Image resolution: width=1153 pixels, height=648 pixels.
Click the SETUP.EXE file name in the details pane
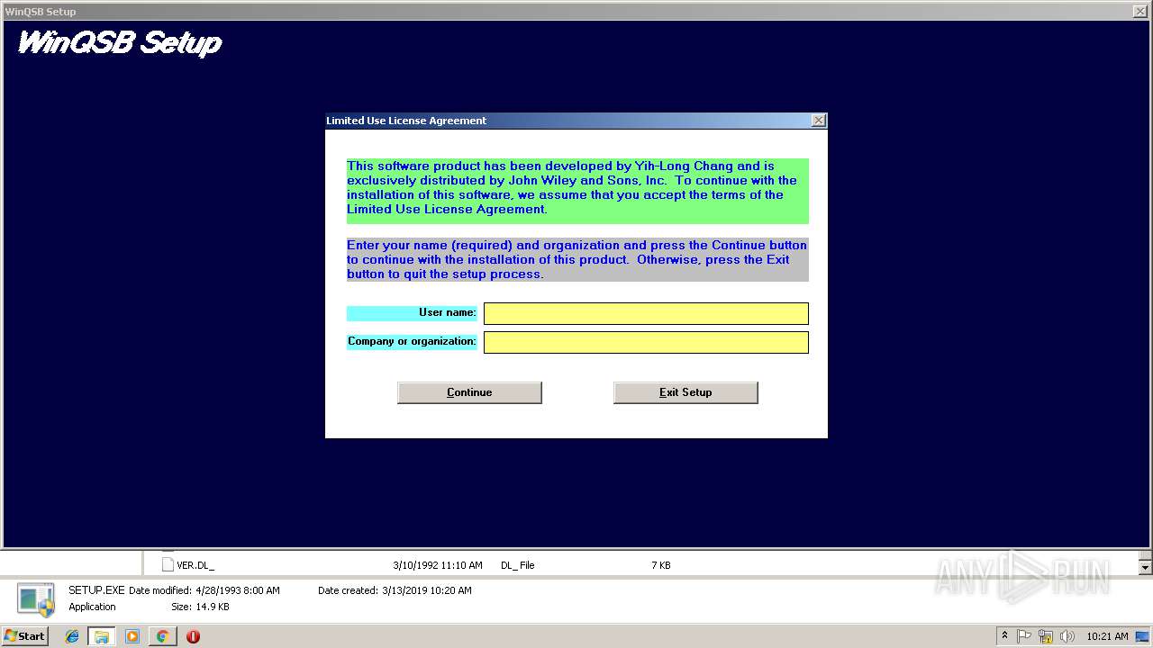(x=96, y=590)
